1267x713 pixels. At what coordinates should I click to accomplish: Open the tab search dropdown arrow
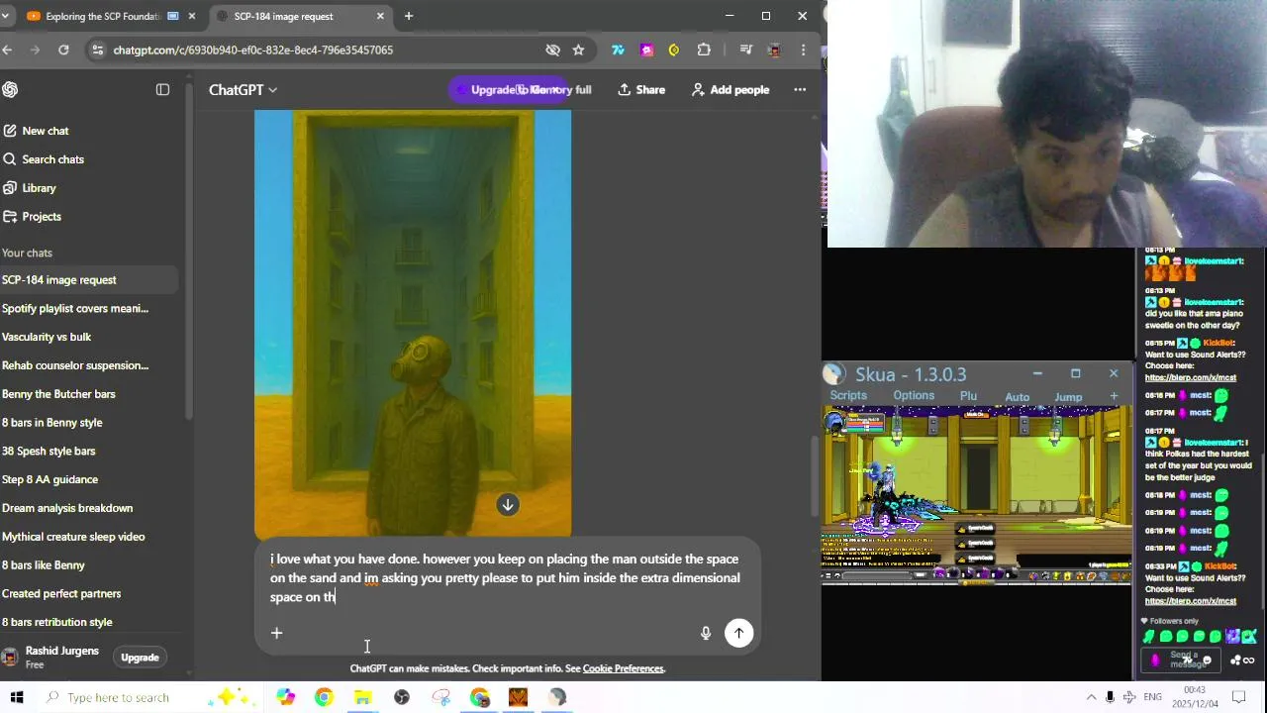click(x=5, y=16)
